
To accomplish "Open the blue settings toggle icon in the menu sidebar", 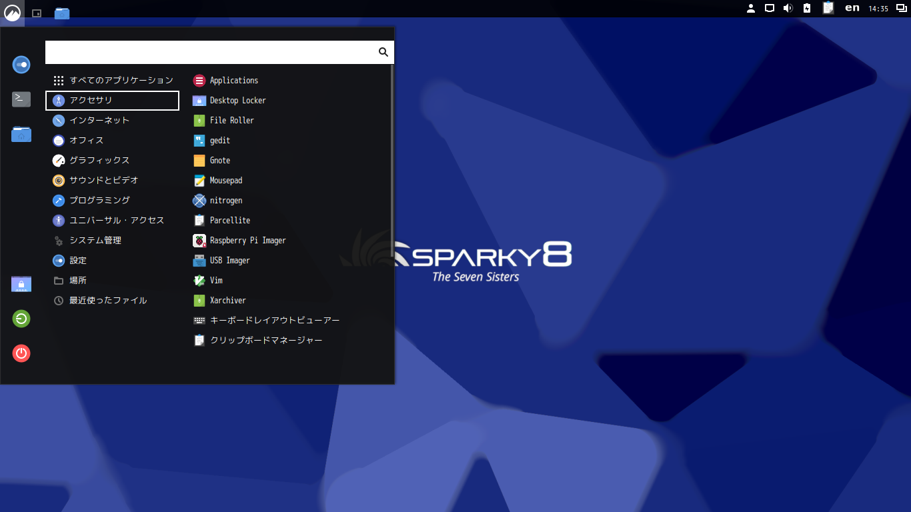I will click(21, 65).
